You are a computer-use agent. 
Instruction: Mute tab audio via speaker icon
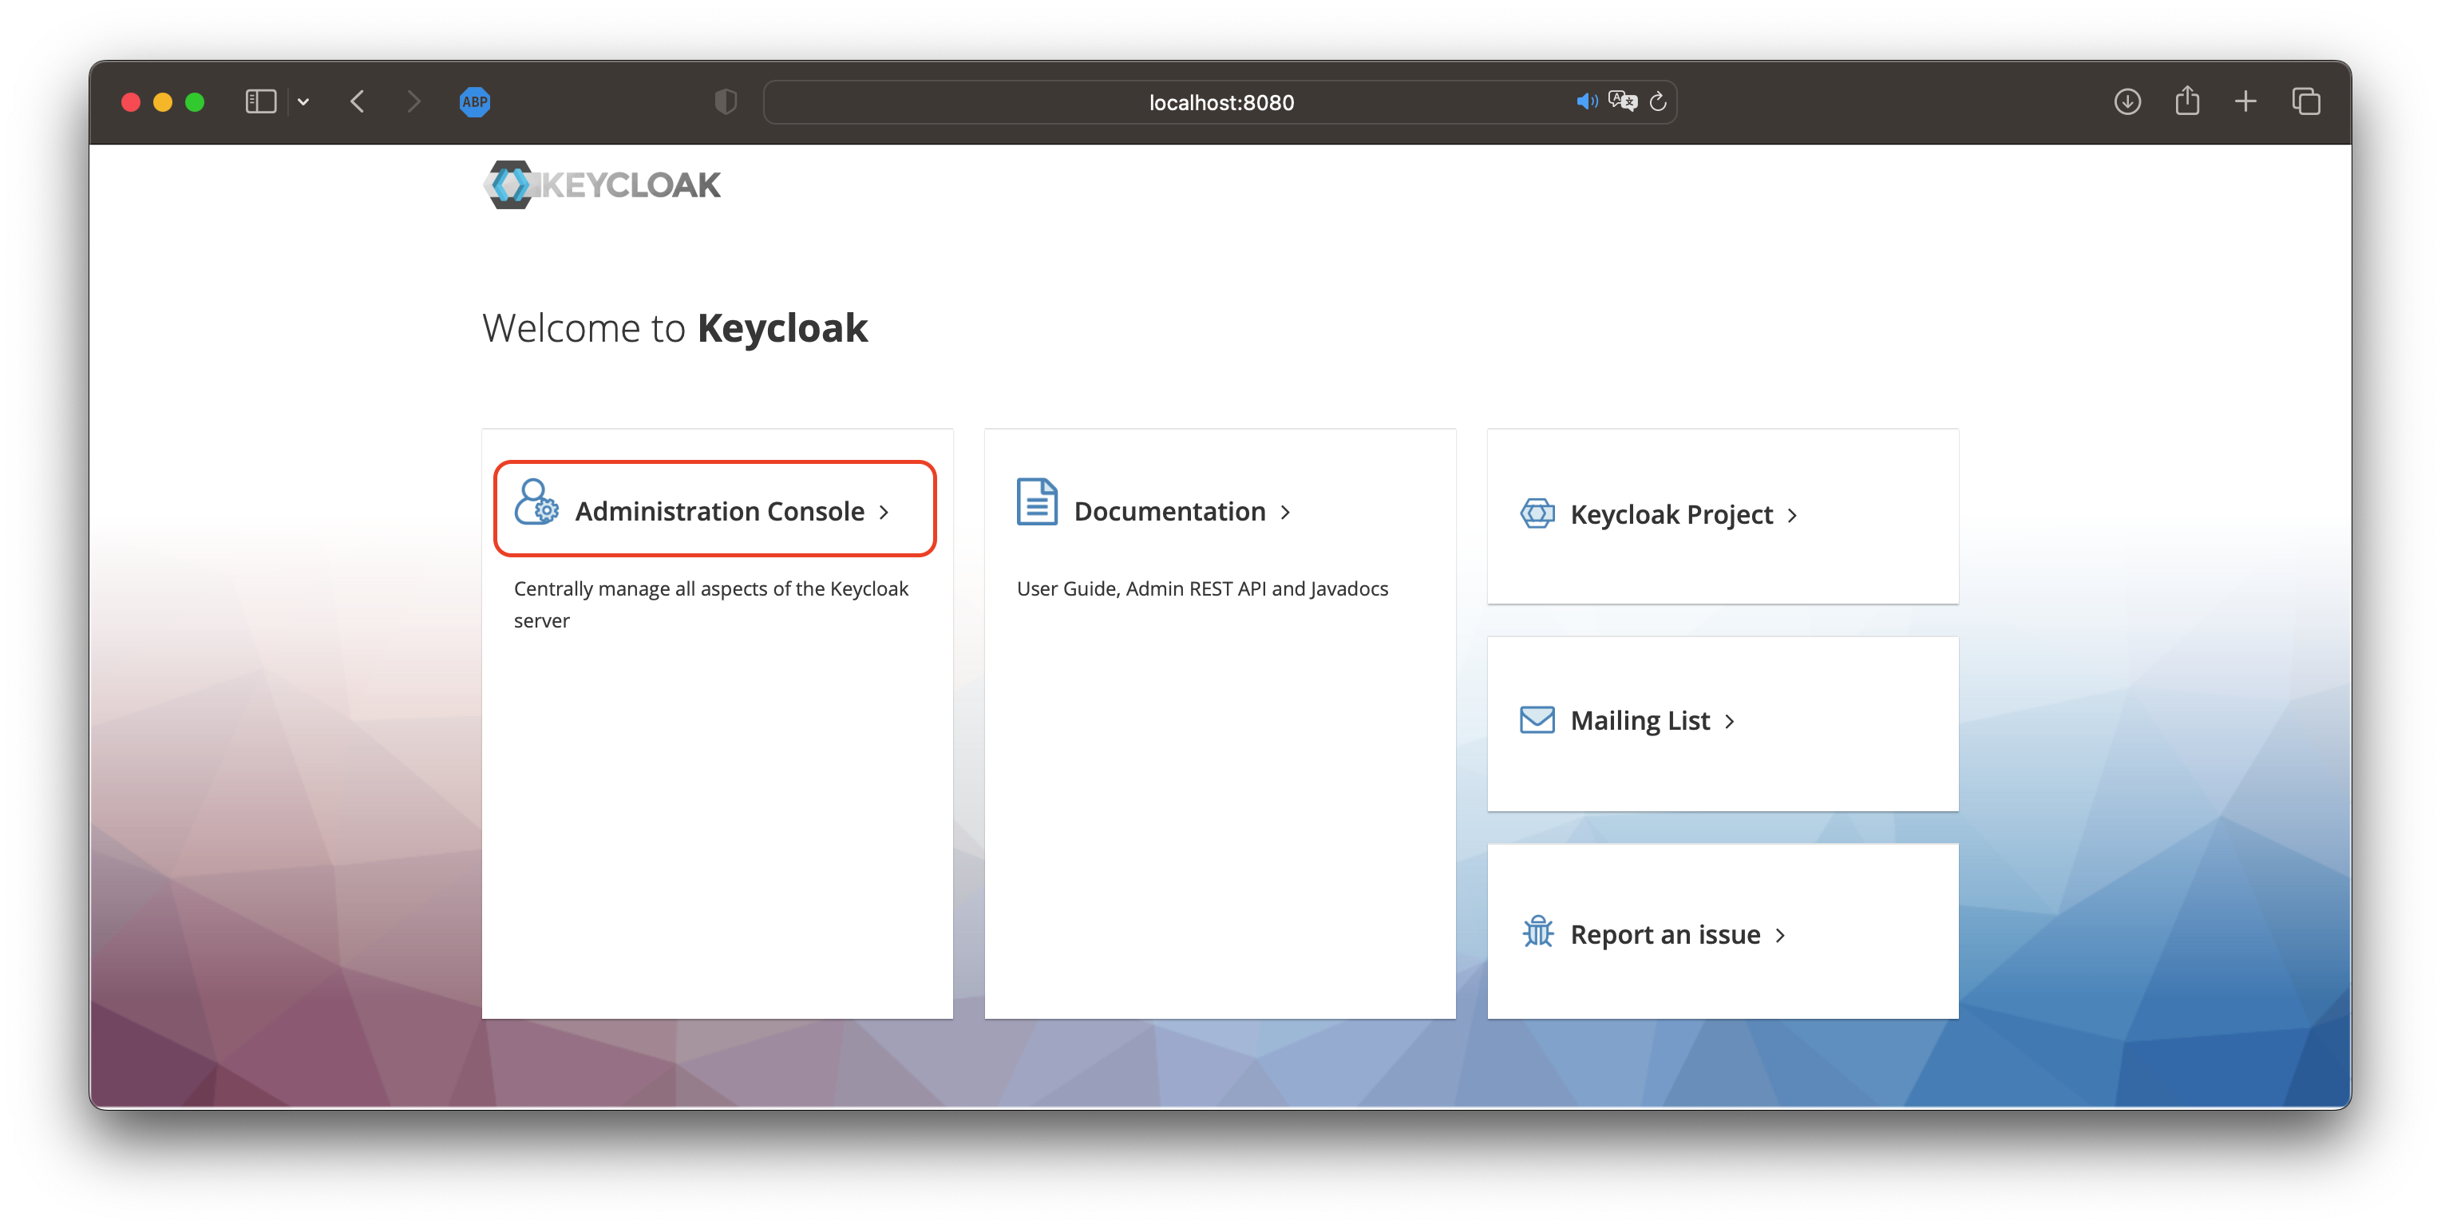click(1585, 101)
